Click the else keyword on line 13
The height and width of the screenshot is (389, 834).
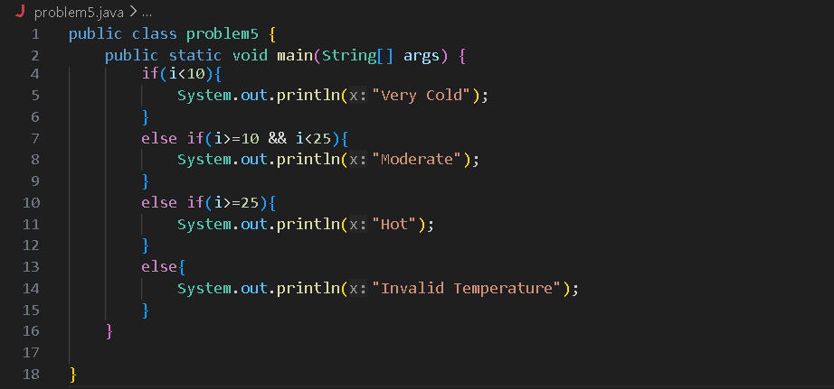158,267
